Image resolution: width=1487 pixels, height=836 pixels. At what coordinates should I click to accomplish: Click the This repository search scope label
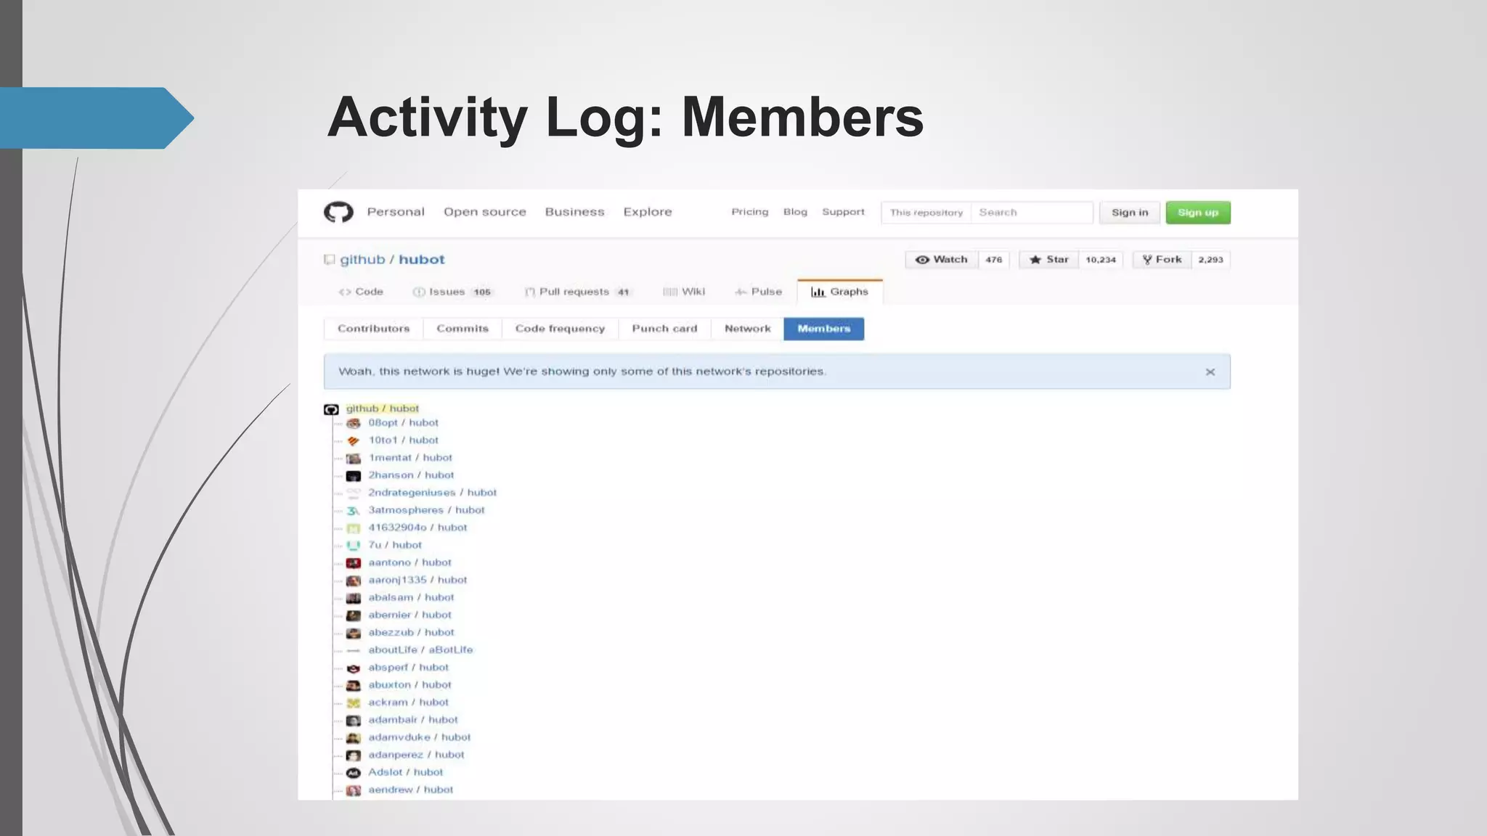[x=926, y=213]
